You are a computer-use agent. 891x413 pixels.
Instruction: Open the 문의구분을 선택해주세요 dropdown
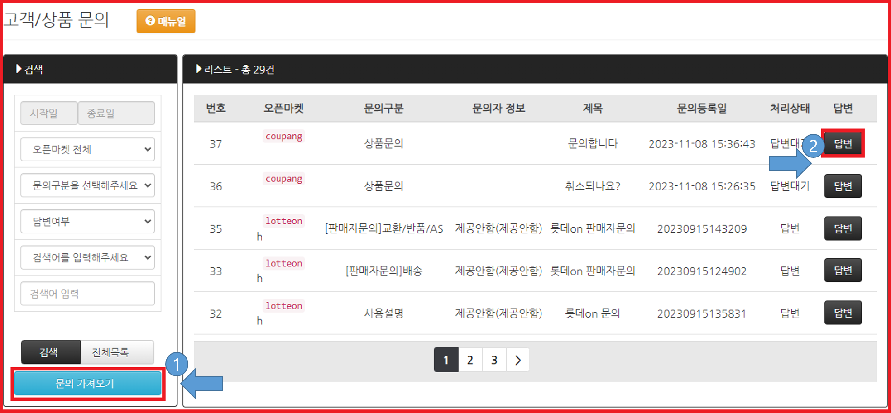(88, 185)
